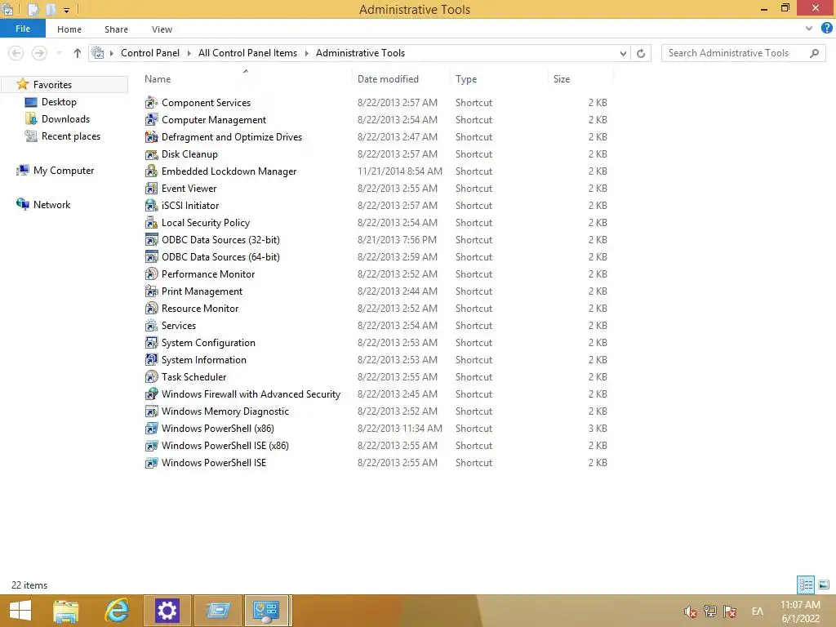Click the Action Center flag tray icon
The width and height of the screenshot is (836, 627).
730,611
